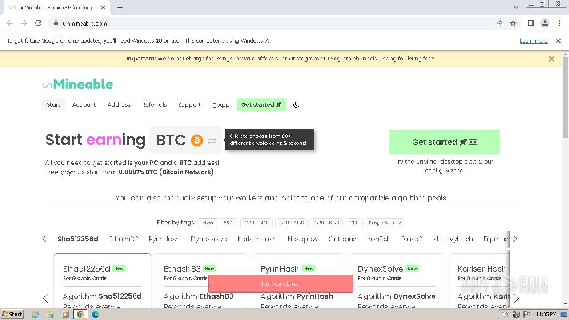The width and height of the screenshot is (569, 320).
Task: Open the Sha512256d pool card
Action: 102,281
